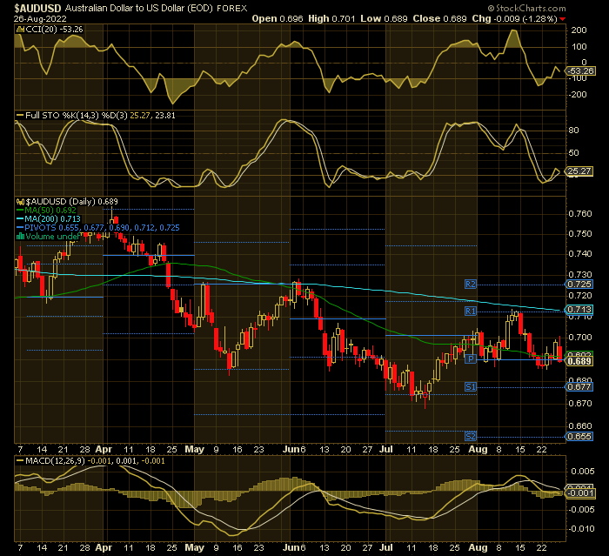Click the S2 pivot tag
This screenshot has width=609, height=556.
click(471, 436)
